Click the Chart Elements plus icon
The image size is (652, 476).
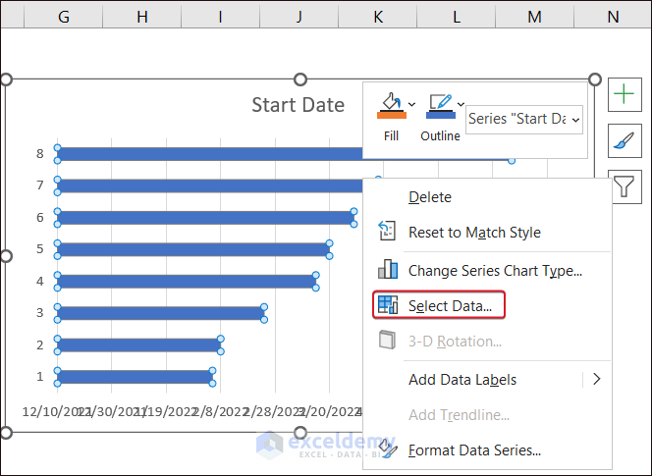click(625, 94)
